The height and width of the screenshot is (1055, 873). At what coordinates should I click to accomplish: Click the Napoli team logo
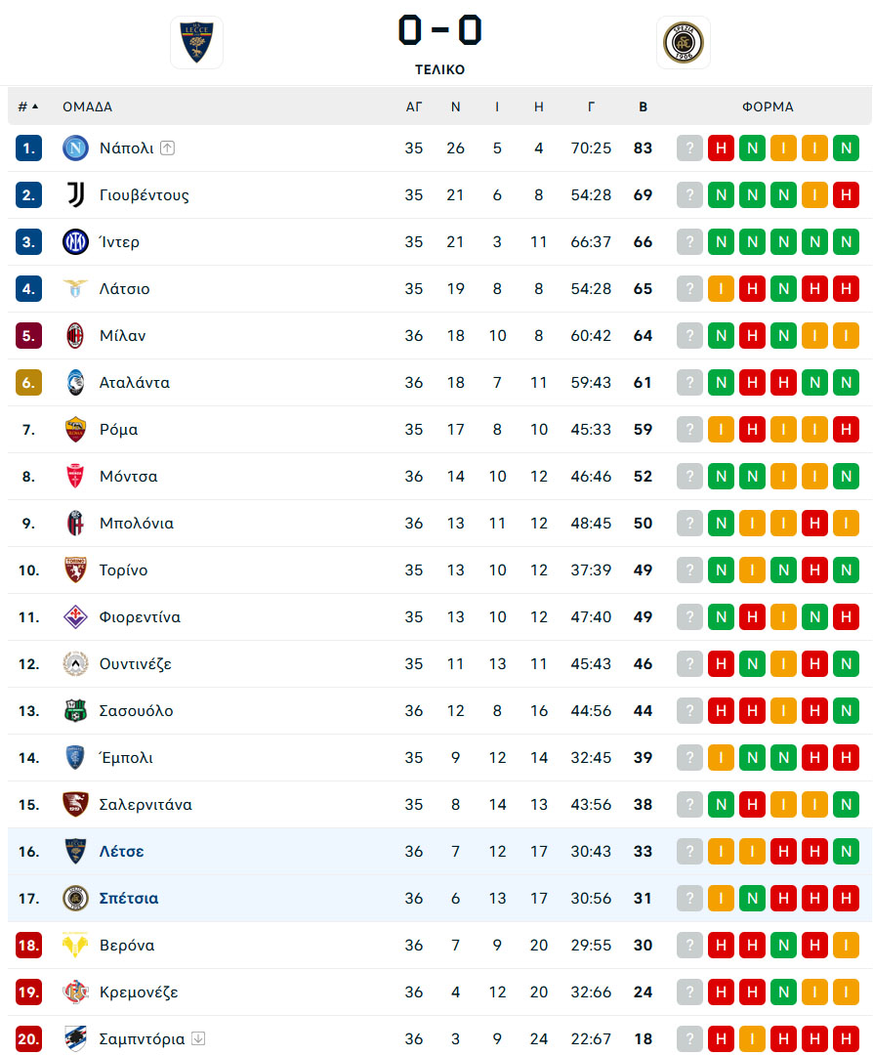coord(75,148)
